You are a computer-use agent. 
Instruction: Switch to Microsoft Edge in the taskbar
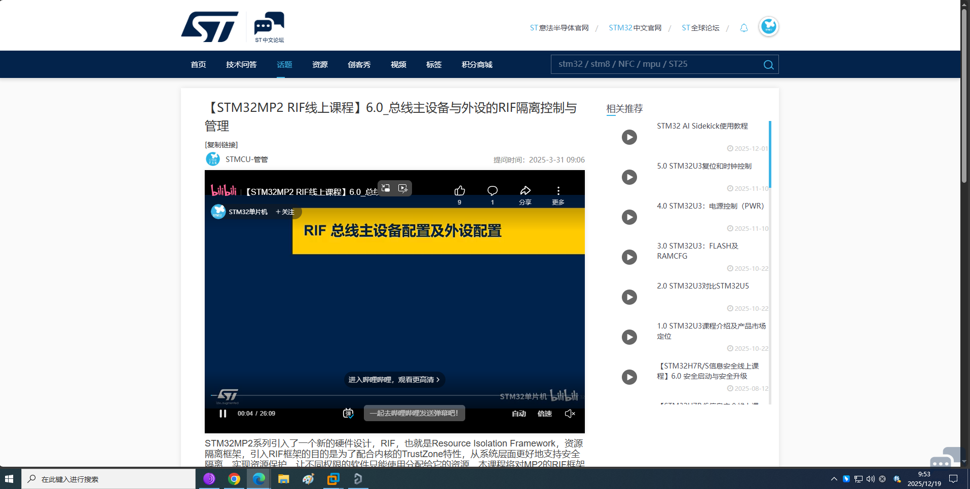click(259, 479)
